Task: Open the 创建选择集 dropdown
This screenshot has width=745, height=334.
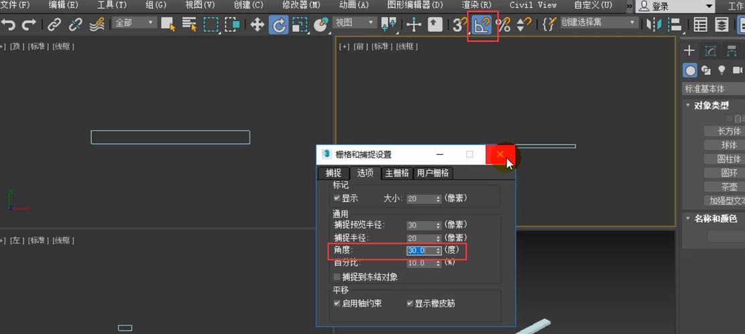Action: pos(598,22)
